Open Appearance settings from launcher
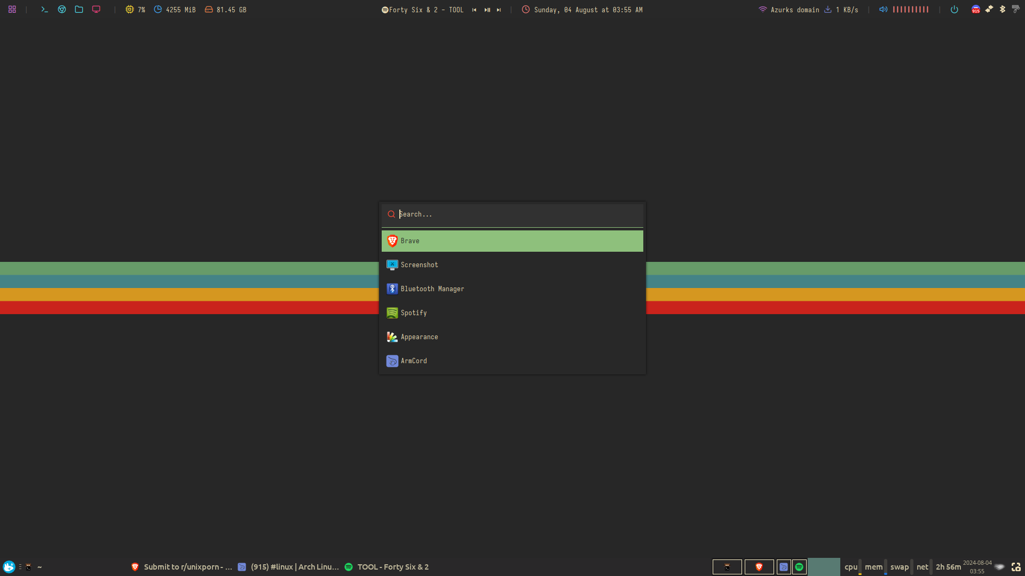The height and width of the screenshot is (576, 1025). tap(512, 337)
